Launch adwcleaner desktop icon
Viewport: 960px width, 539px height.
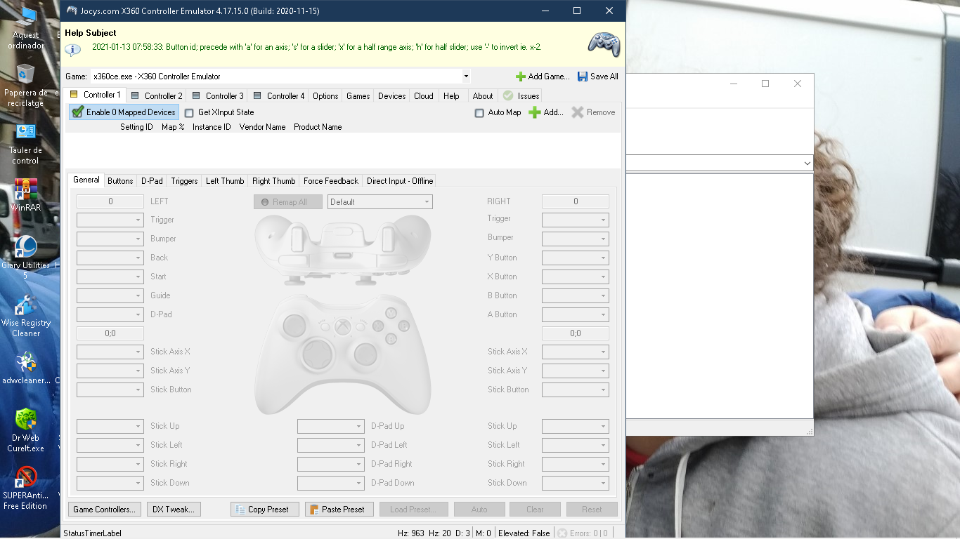(x=26, y=368)
